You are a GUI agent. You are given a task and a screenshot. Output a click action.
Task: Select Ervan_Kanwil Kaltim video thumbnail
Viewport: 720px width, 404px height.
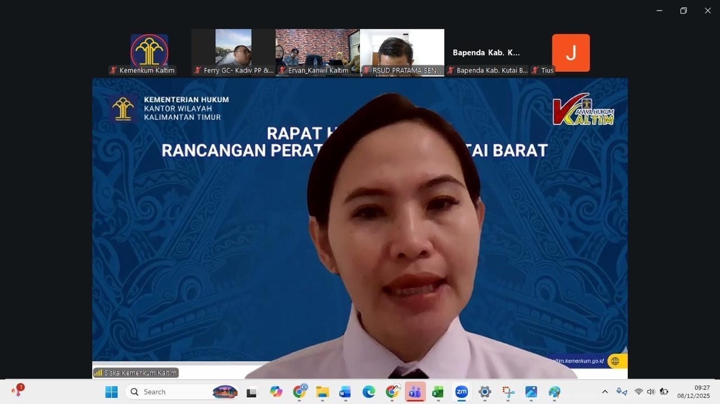point(317,51)
